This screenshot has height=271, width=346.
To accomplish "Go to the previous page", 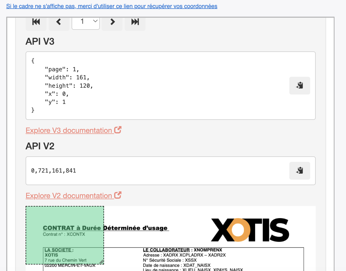I will 59,22.
